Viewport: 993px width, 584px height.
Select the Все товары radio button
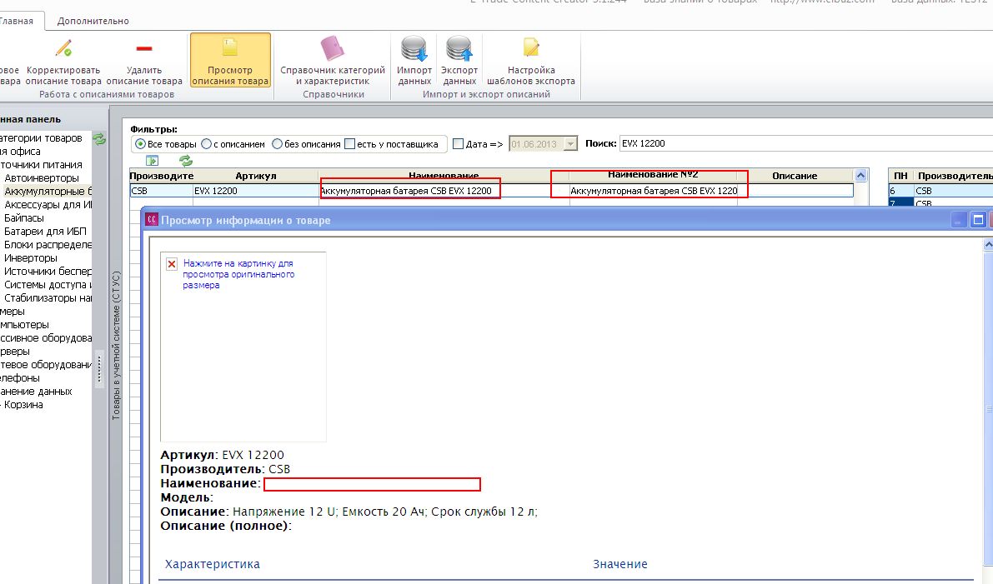141,144
